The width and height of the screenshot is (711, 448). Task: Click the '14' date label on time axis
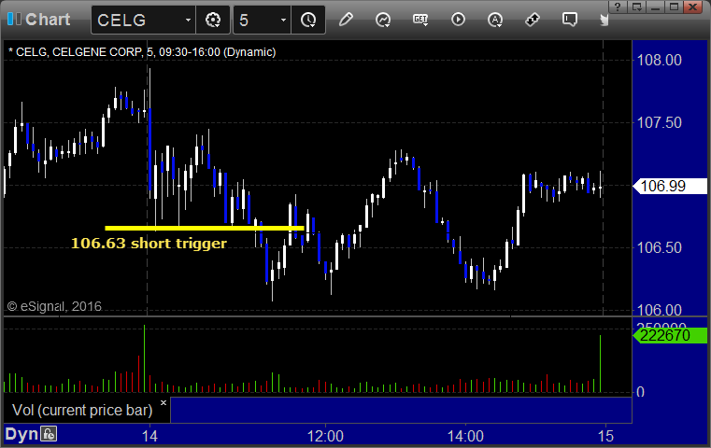pos(149,436)
